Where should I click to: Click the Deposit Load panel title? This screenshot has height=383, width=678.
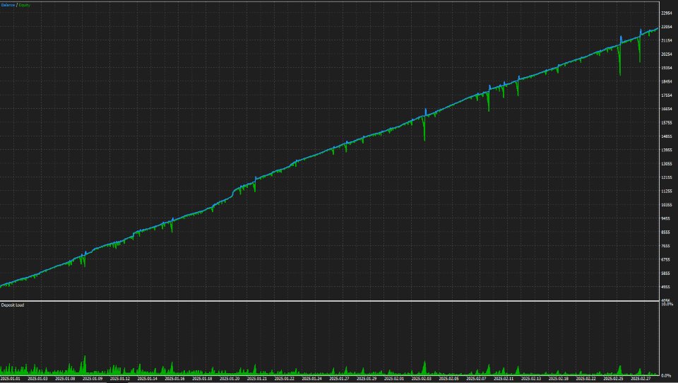click(13, 305)
